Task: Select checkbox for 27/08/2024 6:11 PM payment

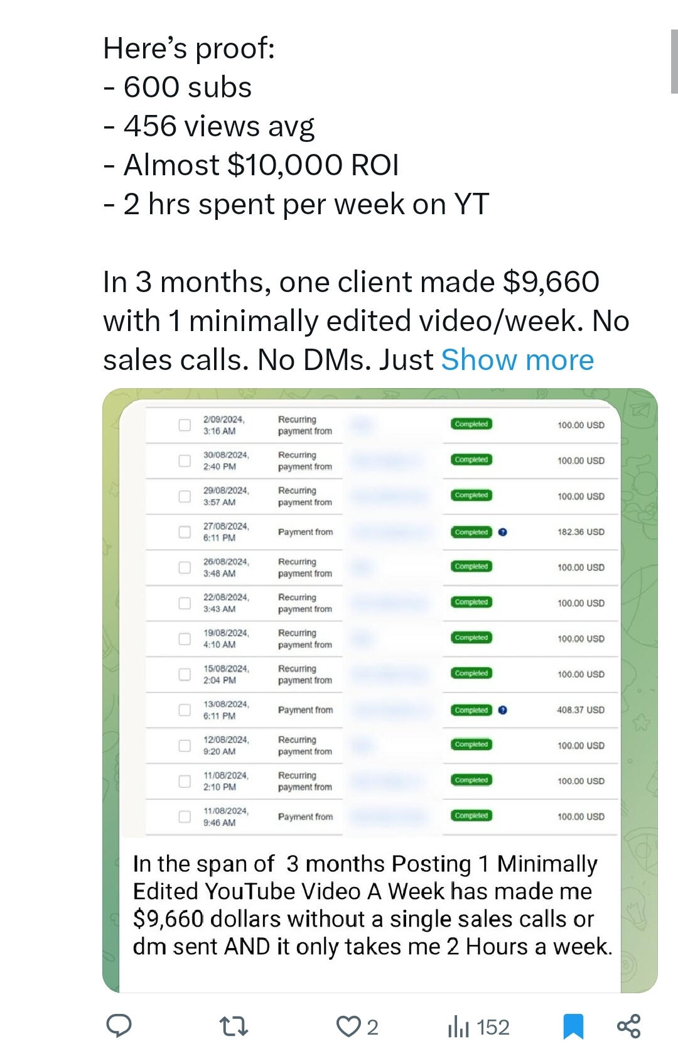Action: click(185, 532)
